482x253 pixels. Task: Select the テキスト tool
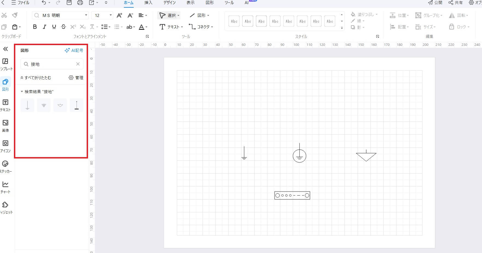tap(171, 27)
